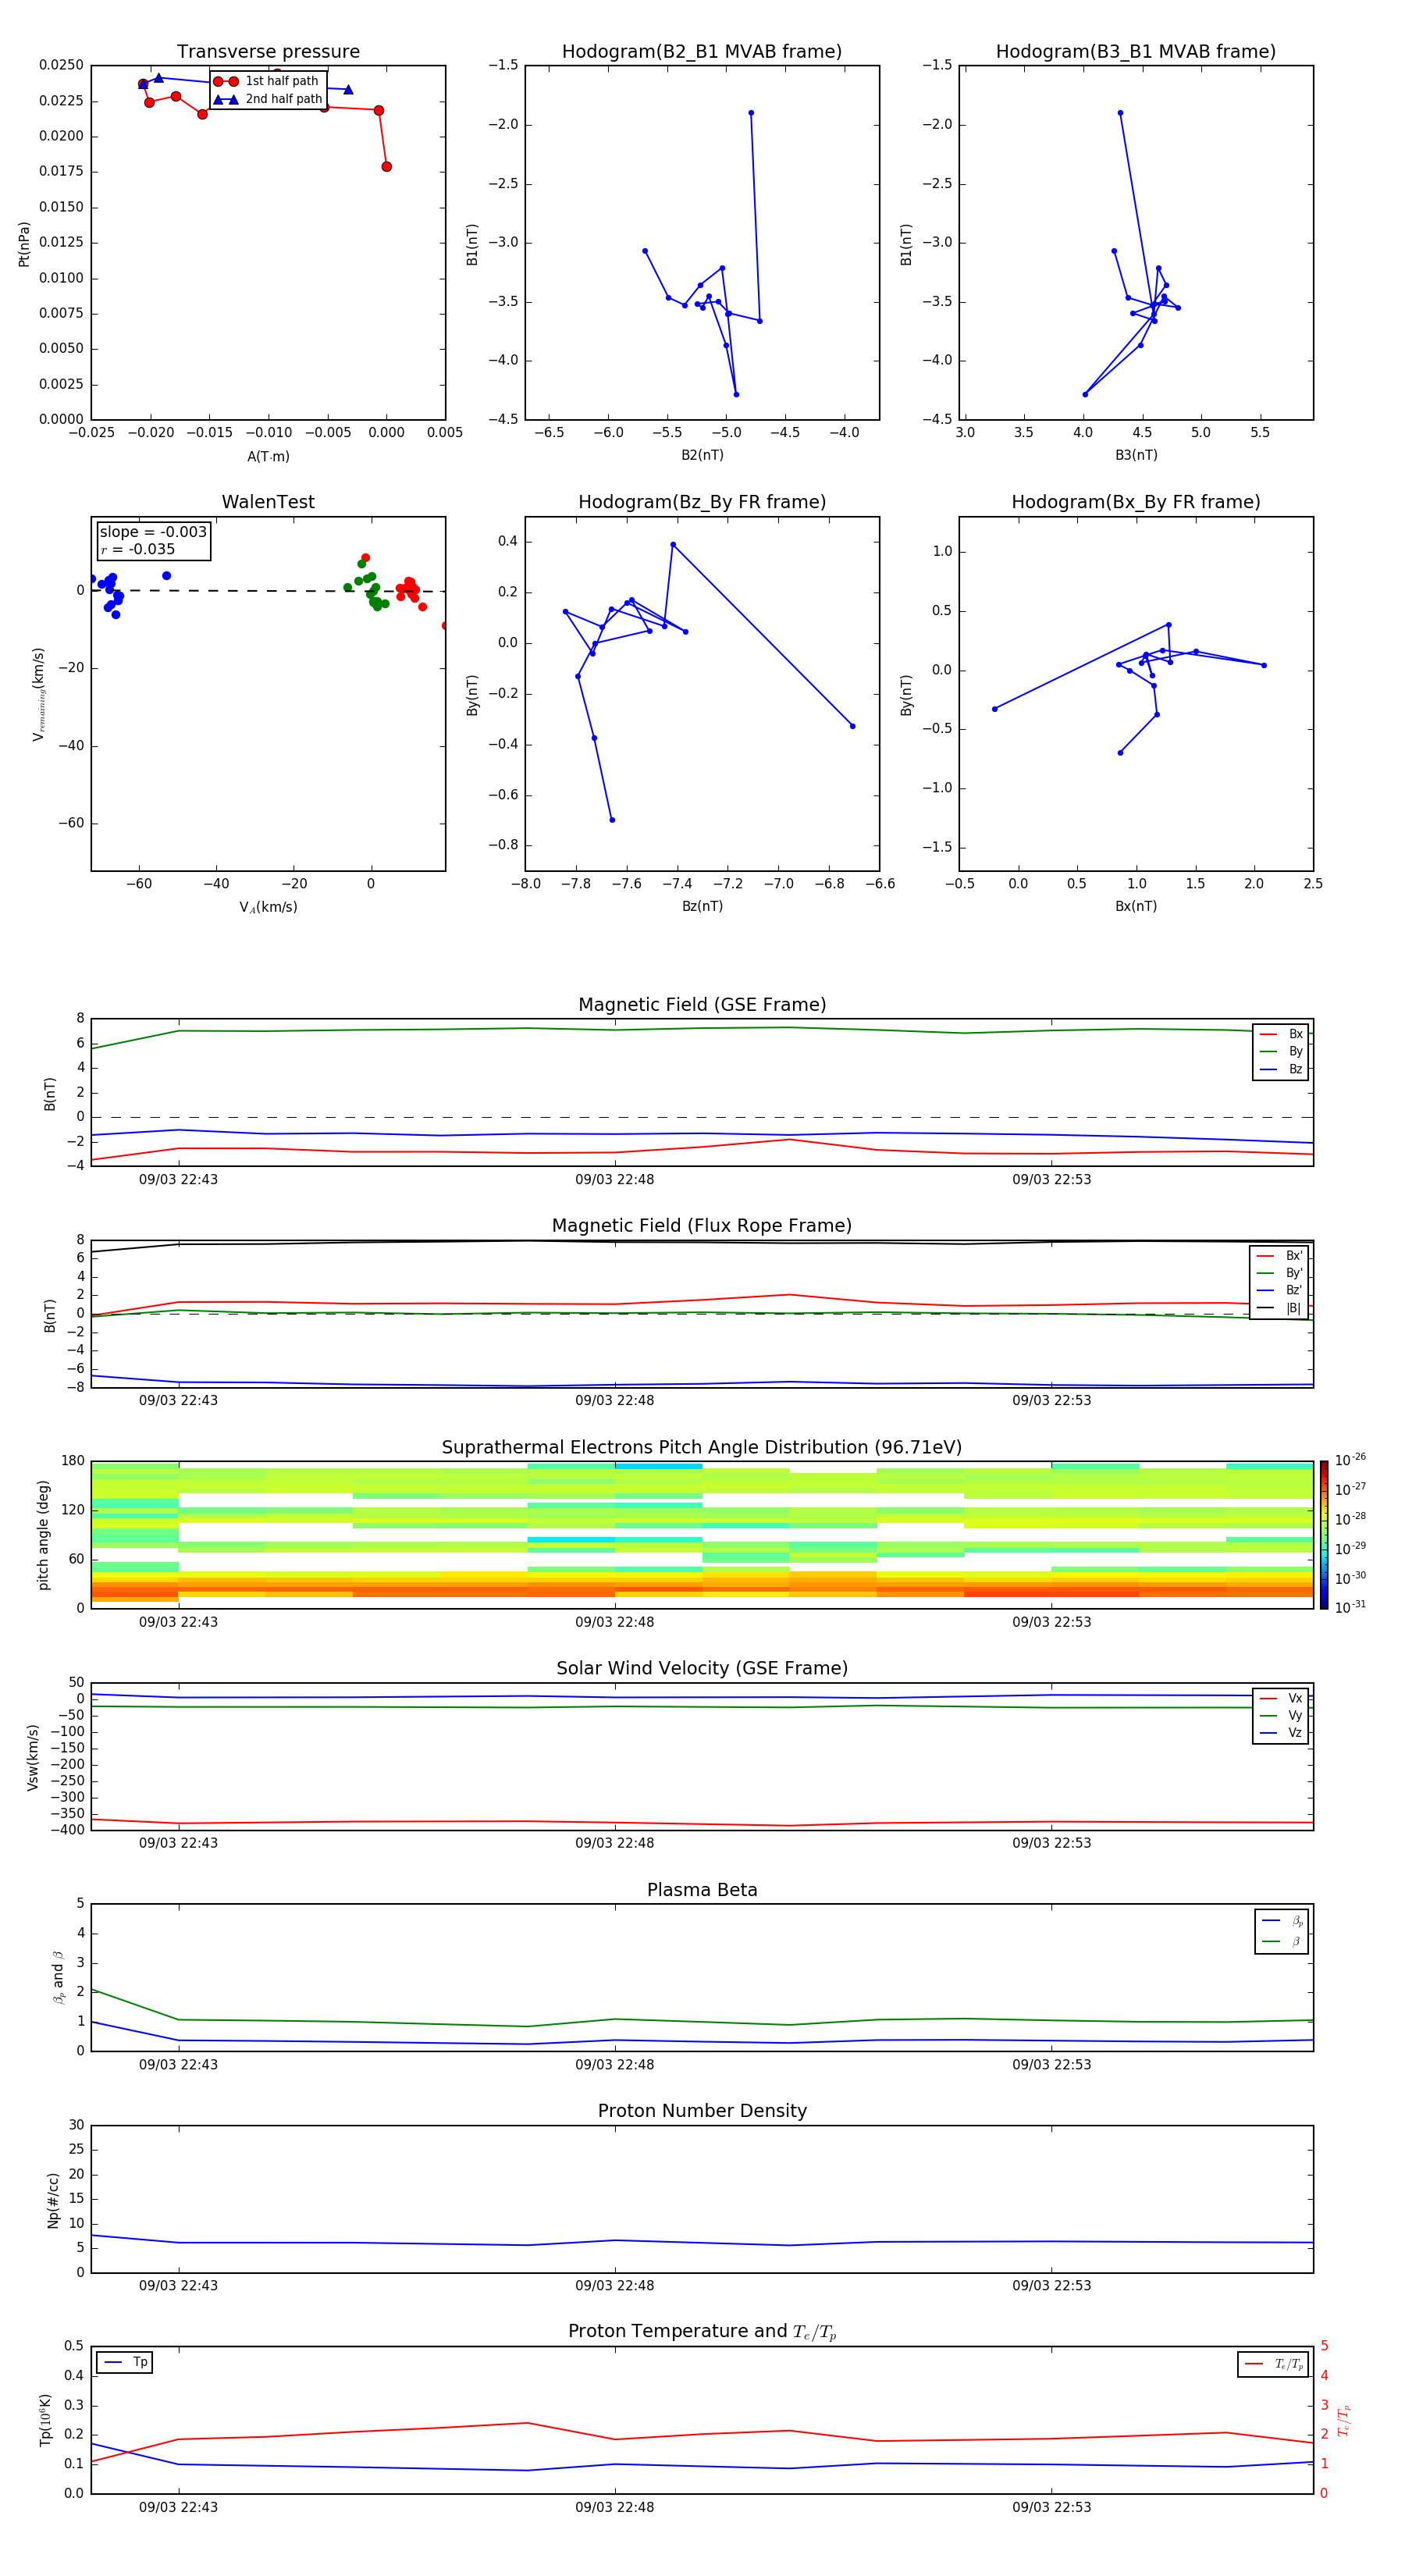This screenshot has width=1405, height=2576.
Task: Click the "WalenTest" plot title
Action: [268, 502]
